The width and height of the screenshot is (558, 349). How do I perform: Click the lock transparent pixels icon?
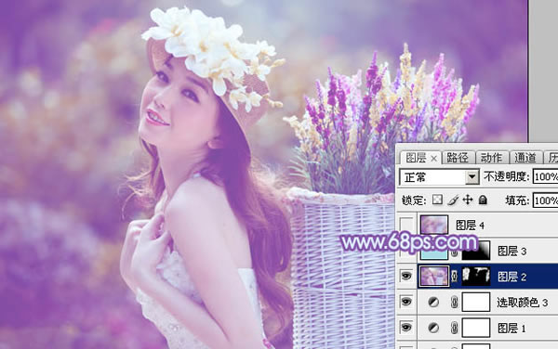tap(437, 200)
